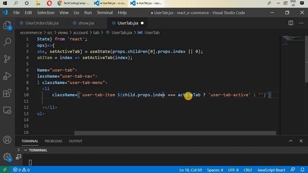This screenshot has height=173, width=308.
Task: Click the horizontal editor scrollbar
Action: (175, 133)
